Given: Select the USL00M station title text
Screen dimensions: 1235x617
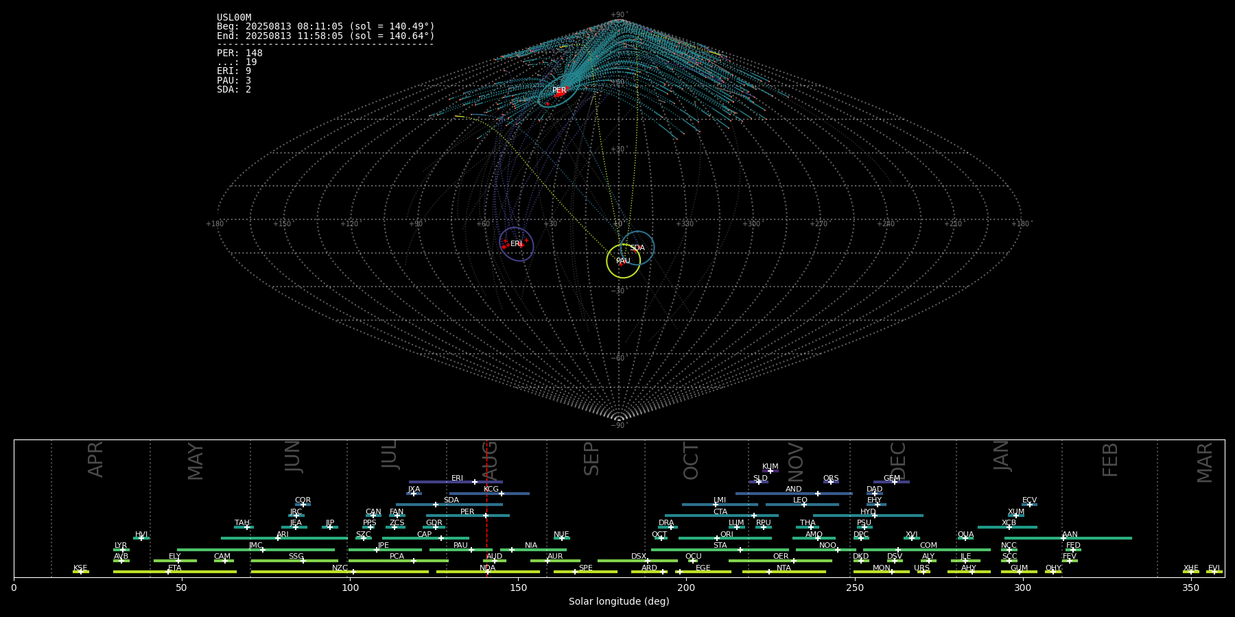Looking at the screenshot, I should click(234, 18).
